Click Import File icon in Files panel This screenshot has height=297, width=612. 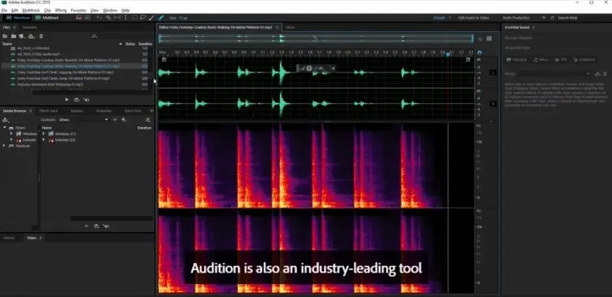click(x=14, y=36)
